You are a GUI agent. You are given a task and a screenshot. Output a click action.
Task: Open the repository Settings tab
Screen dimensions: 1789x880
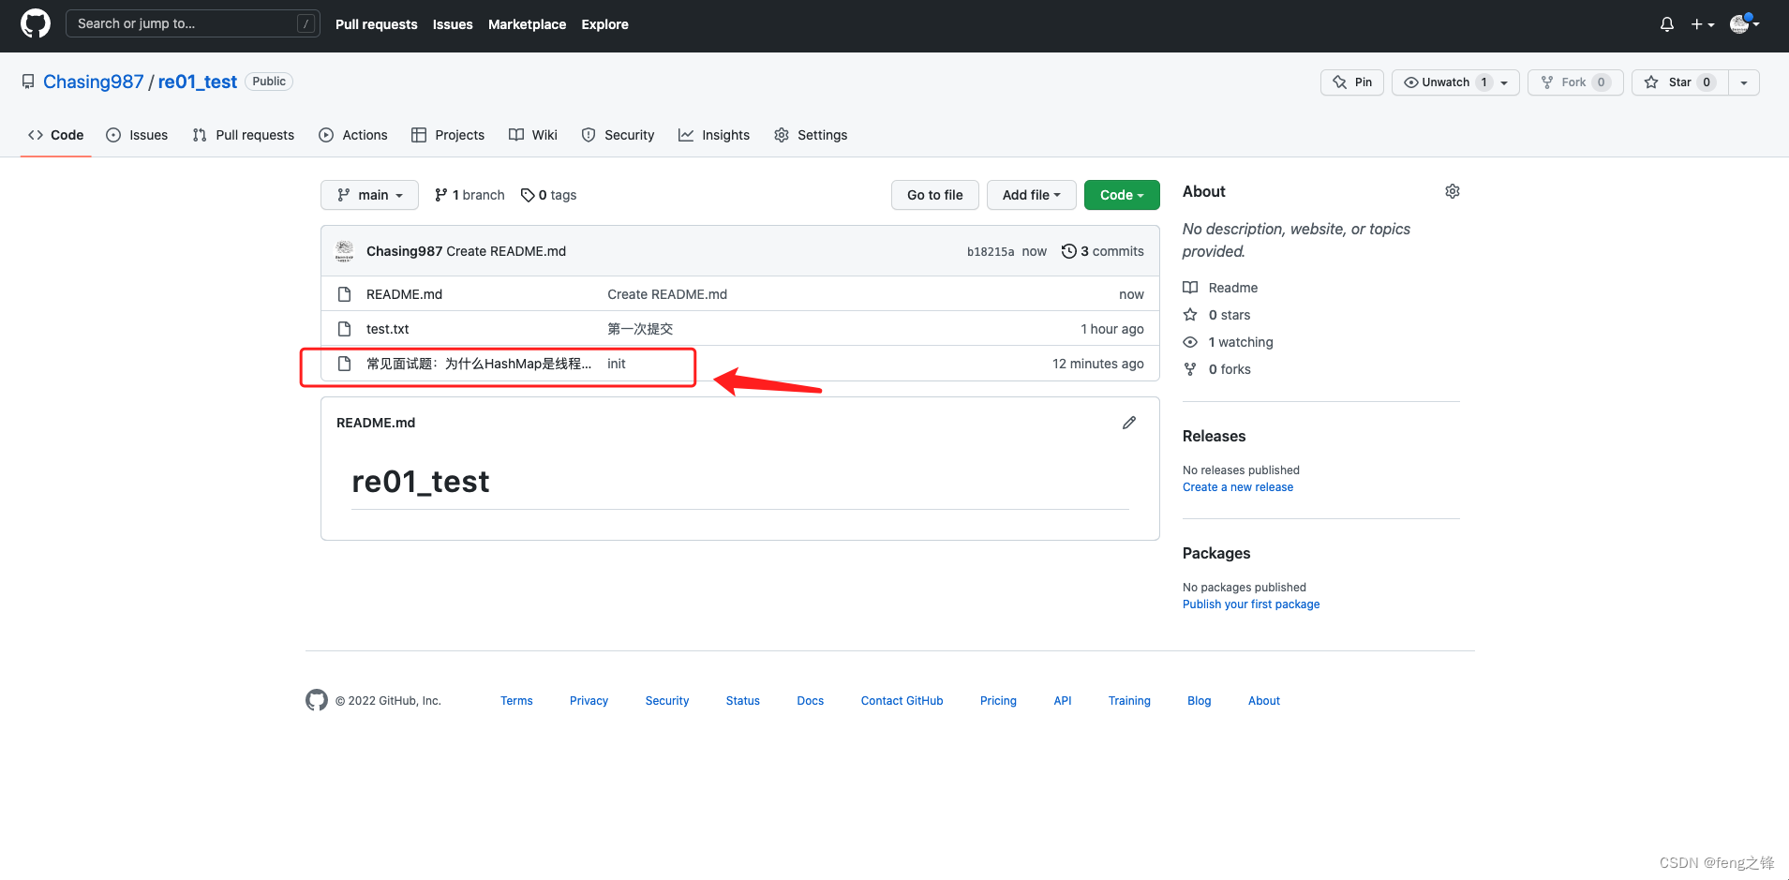811,135
